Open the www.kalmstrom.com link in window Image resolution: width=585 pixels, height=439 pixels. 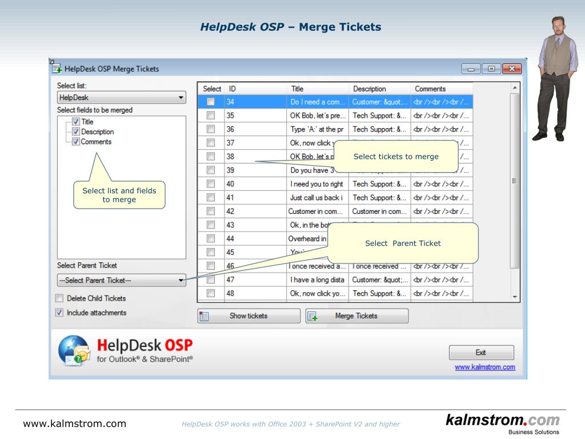485,367
